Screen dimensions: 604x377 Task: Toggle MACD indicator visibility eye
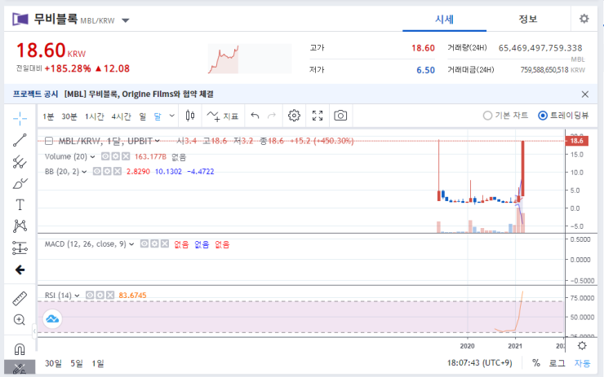tap(144, 243)
